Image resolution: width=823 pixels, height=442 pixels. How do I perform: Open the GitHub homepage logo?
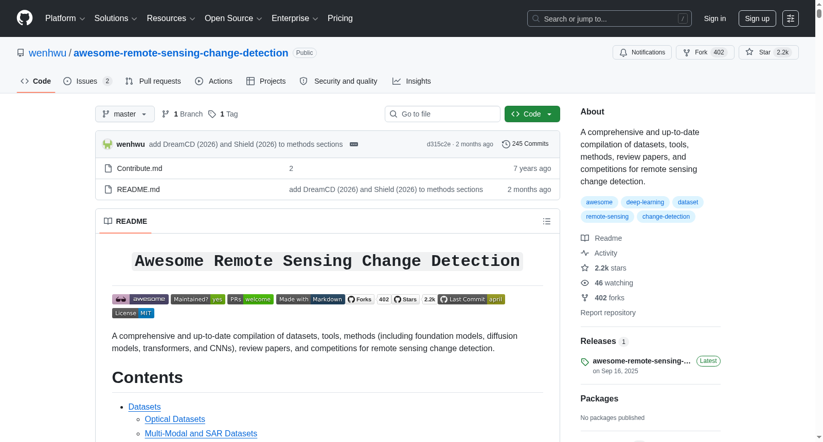25,18
